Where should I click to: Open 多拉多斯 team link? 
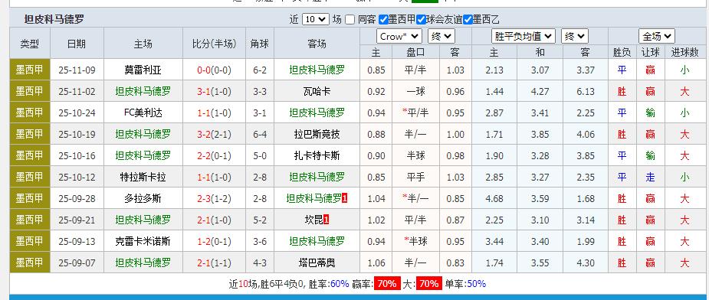(x=143, y=198)
